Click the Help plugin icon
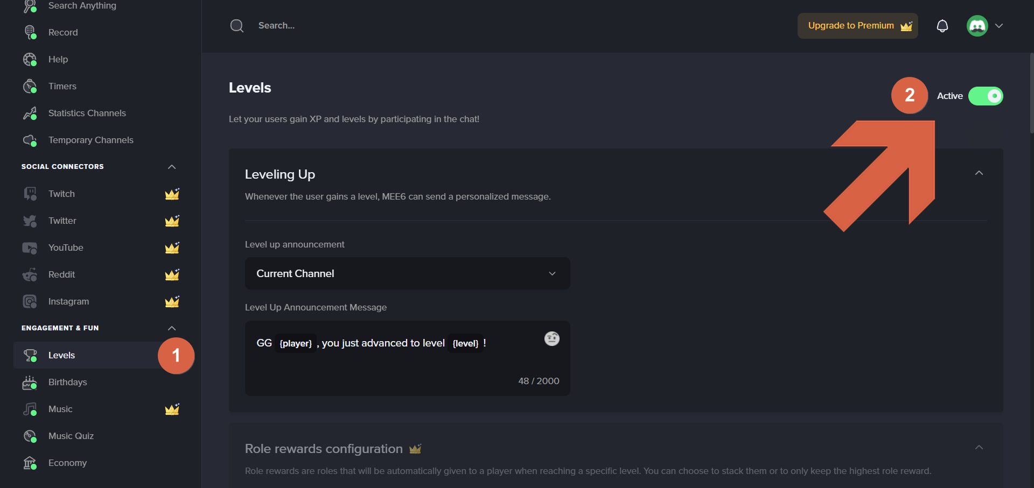 coord(30,59)
